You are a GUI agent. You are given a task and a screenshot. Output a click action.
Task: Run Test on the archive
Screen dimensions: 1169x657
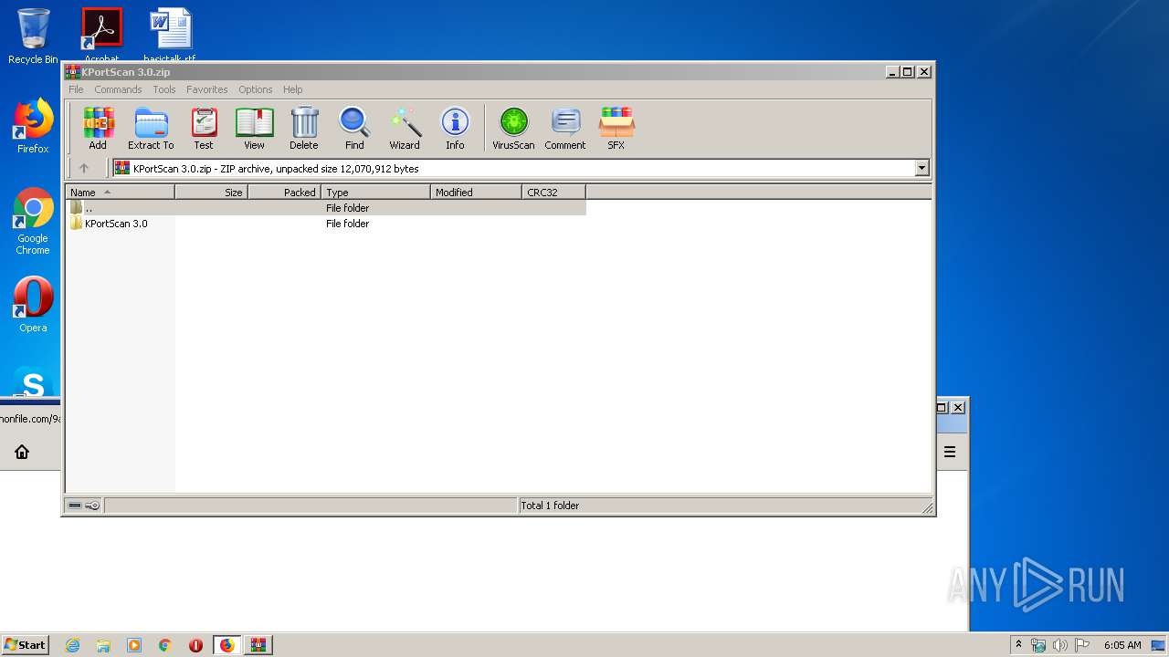204,129
